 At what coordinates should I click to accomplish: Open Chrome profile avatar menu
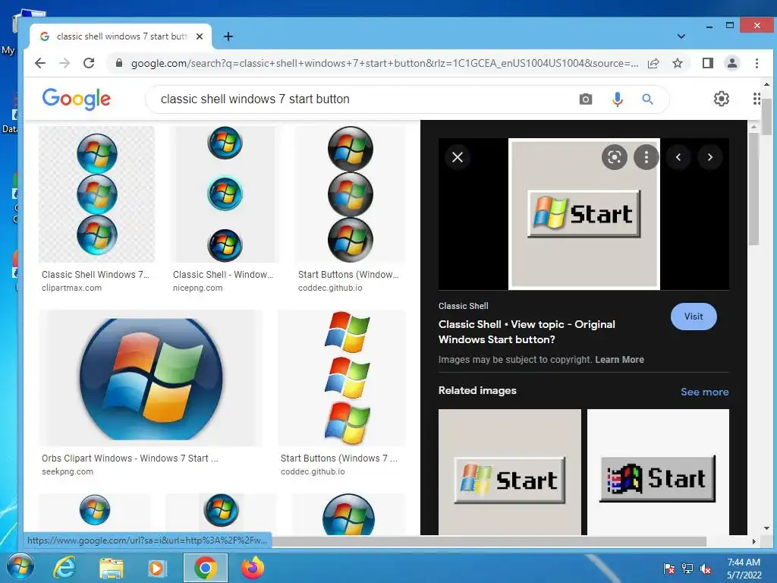[732, 63]
